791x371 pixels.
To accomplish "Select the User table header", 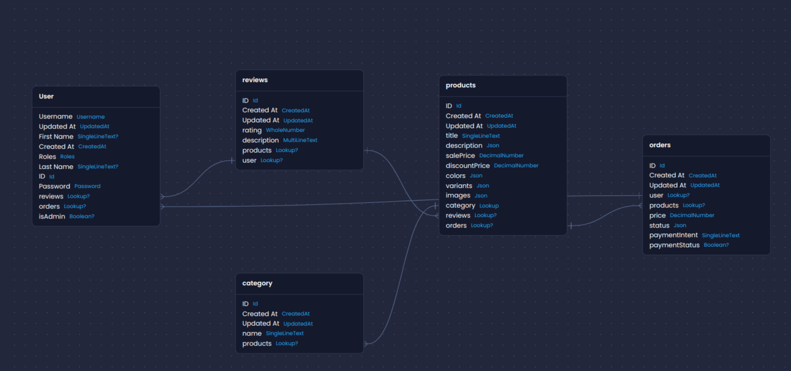I will [47, 96].
